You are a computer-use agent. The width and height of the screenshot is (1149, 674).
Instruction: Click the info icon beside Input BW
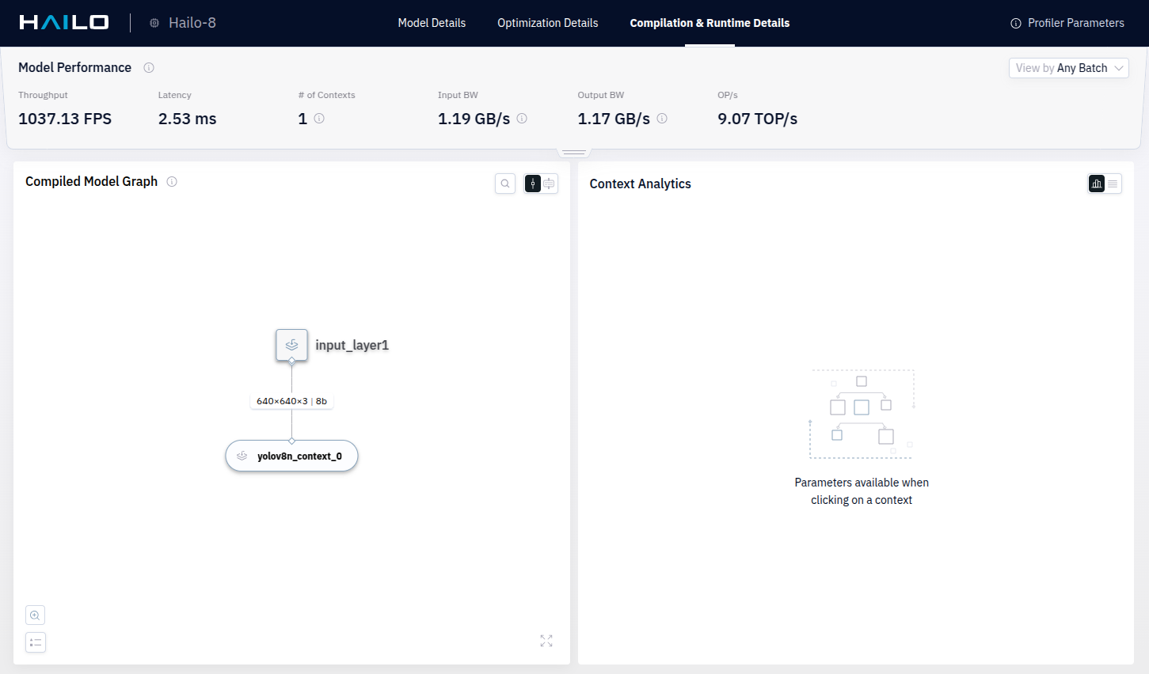pos(522,119)
